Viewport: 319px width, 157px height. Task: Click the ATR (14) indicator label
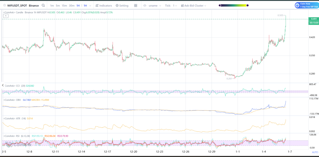14,118
